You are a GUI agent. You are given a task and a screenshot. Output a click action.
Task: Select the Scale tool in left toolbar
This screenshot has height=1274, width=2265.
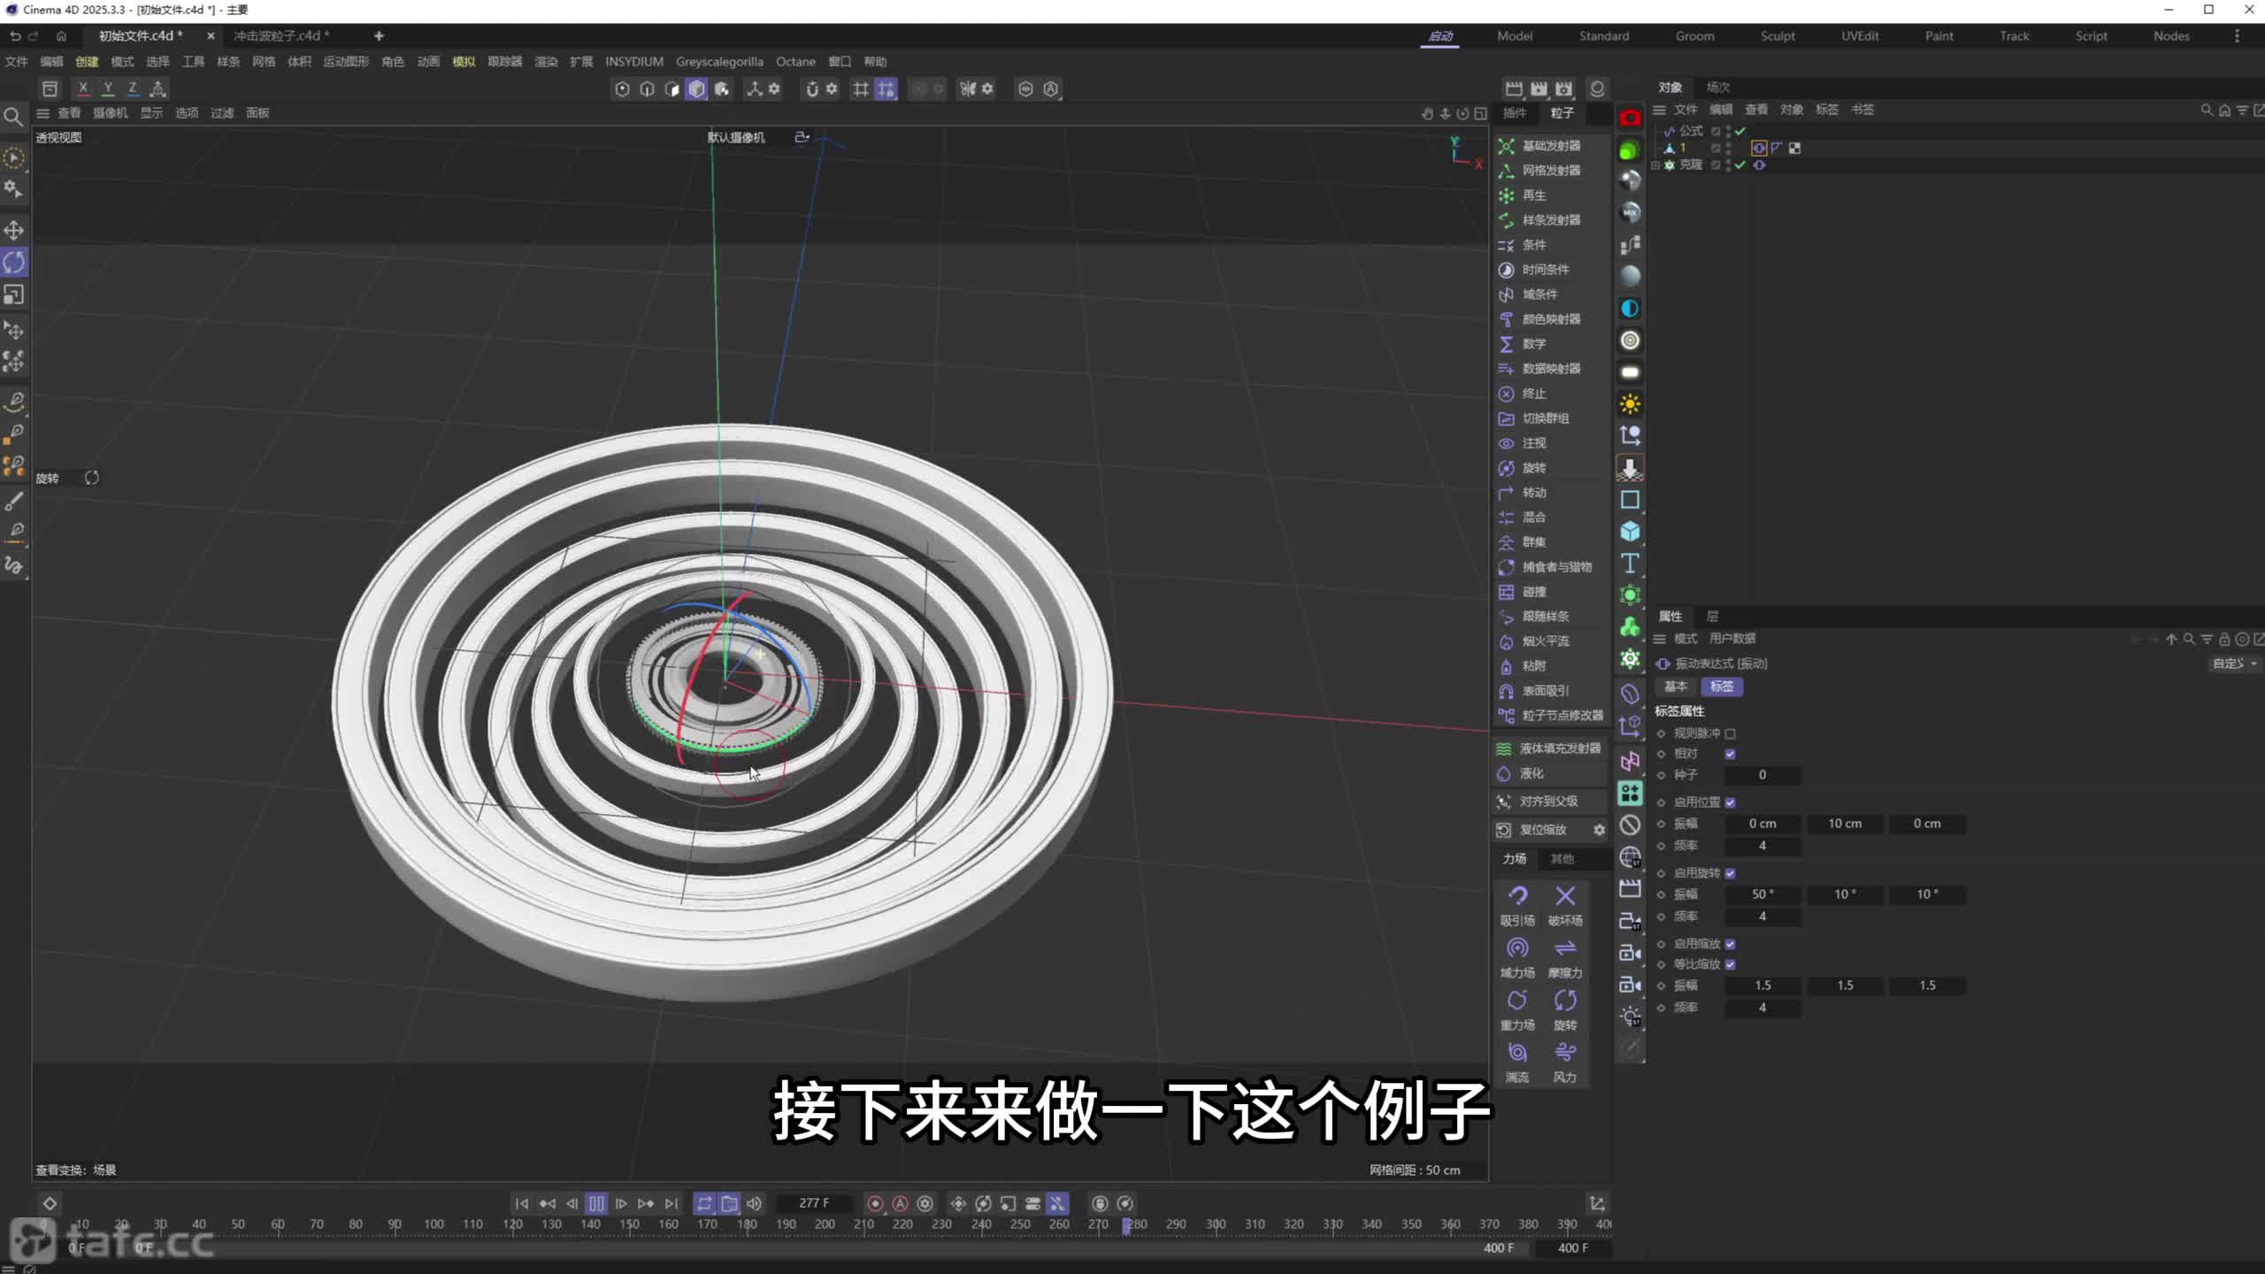pyautogui.click(x=14, y=295)
